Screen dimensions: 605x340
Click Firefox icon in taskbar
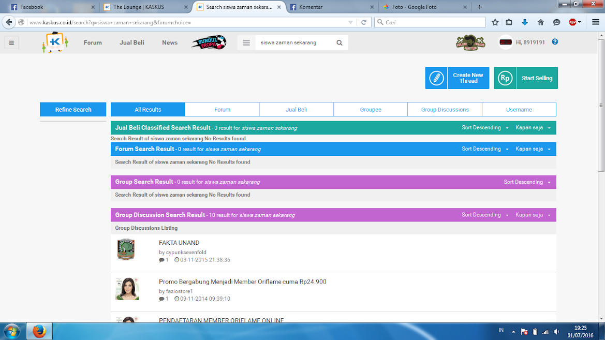39,332
